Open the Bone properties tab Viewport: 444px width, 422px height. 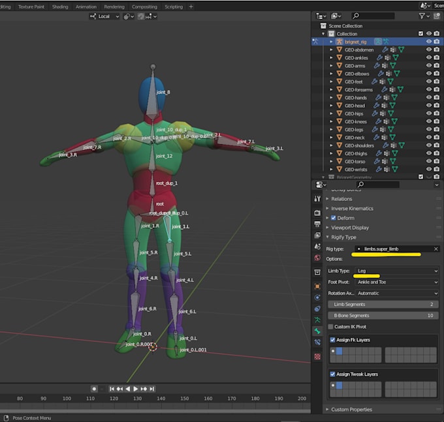pyautogui.click(x=317, y=331)
